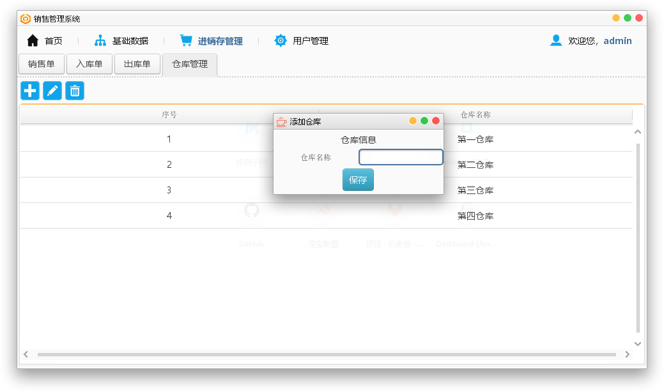Screen dimensions: 664x392
Task: Click the 仓库名称 label in dialog
Action: 316,157
